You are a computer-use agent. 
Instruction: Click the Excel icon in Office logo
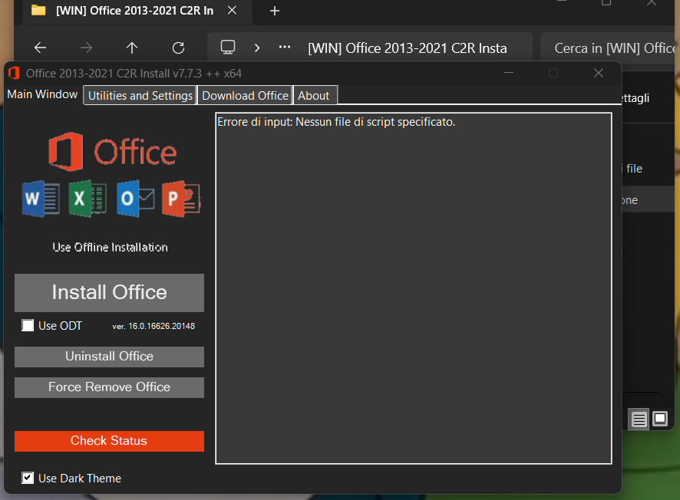[87, 199]
